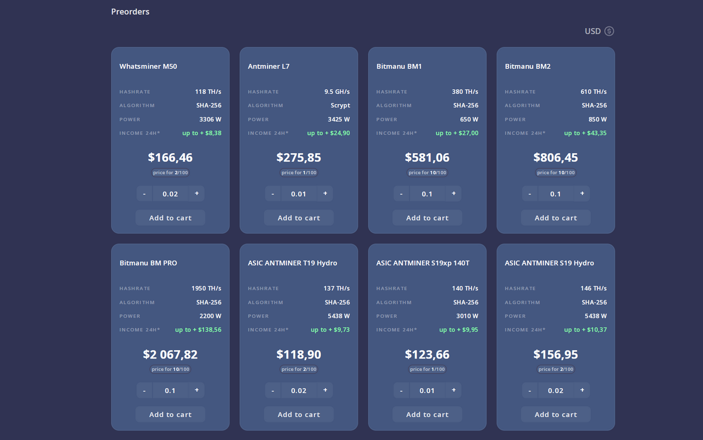Increase Antminer L7 quantity with plus
703x440 pixels.
pyautogui.click(x=325, y=194)
